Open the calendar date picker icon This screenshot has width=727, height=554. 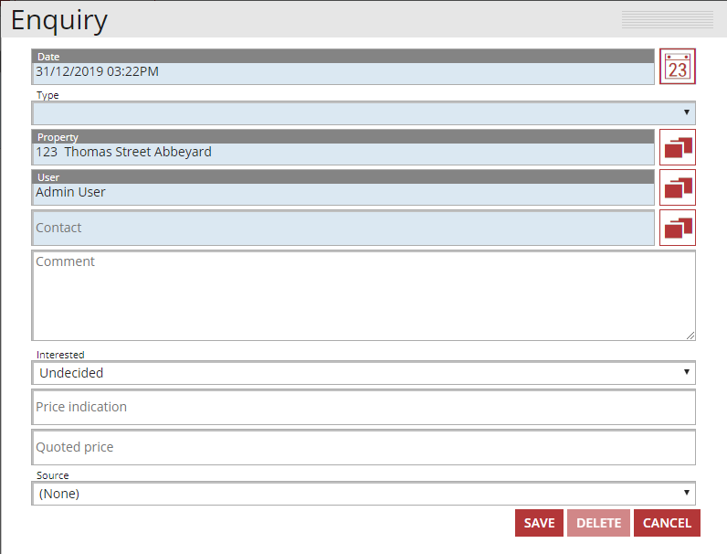point(677,67)
